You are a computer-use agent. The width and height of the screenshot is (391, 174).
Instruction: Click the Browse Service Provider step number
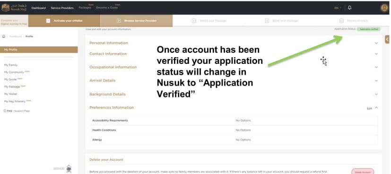tap(119, 21)
